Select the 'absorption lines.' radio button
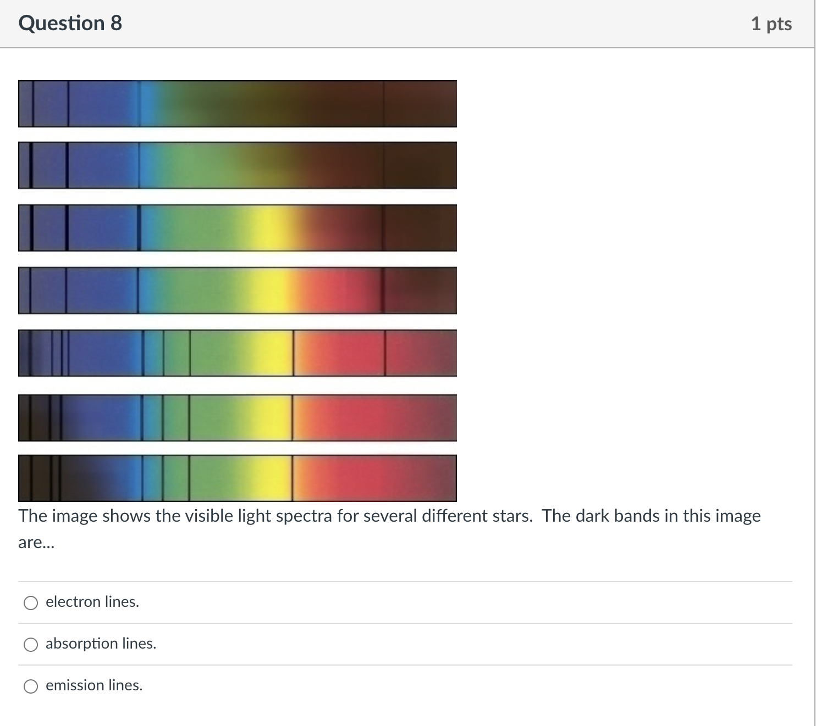The image size is (816, 726). tap(31, 644)
